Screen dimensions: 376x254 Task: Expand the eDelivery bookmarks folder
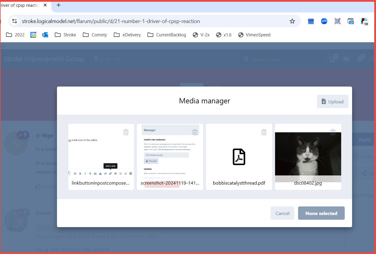(127, 35)
